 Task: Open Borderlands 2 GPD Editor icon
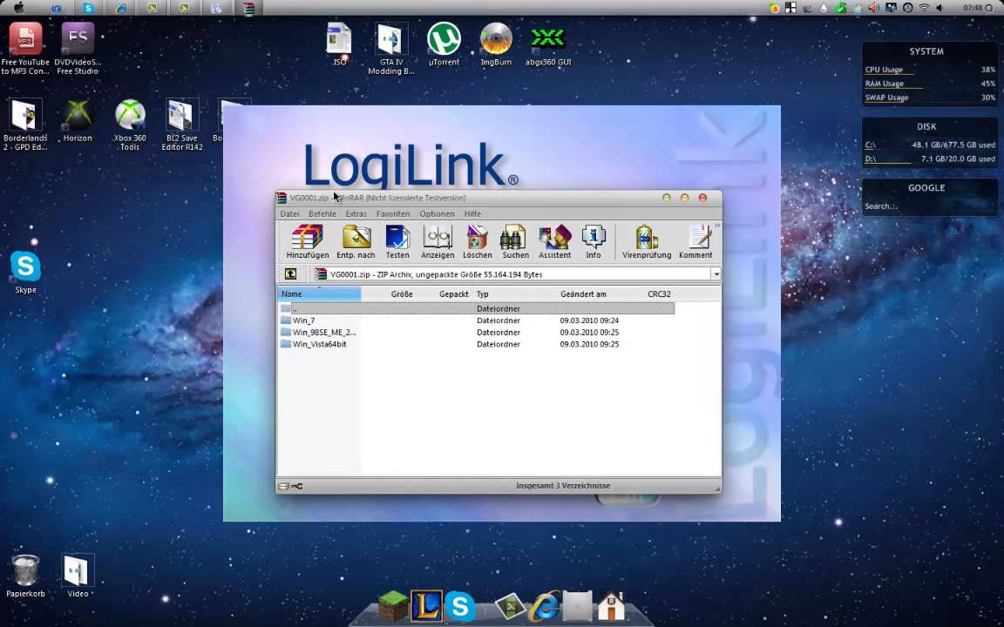[x=25, y=125]
